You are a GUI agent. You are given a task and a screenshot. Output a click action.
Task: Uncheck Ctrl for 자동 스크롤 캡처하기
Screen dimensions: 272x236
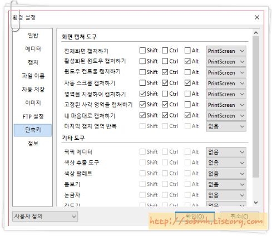pyautogui.click(x=165, y=83)
